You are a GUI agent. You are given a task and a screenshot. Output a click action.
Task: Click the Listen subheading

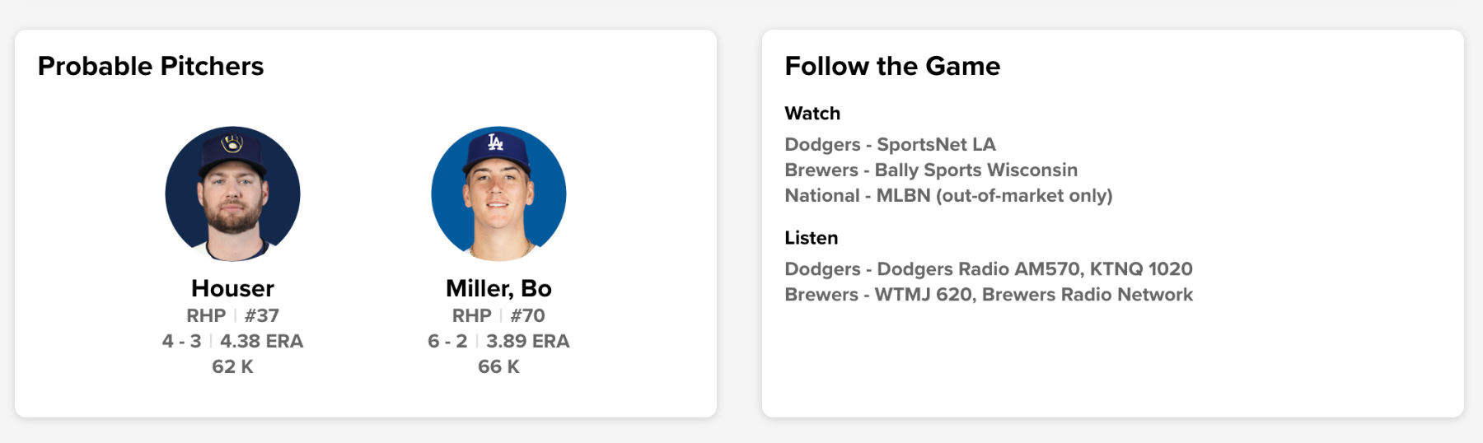(x=811, y=238)
